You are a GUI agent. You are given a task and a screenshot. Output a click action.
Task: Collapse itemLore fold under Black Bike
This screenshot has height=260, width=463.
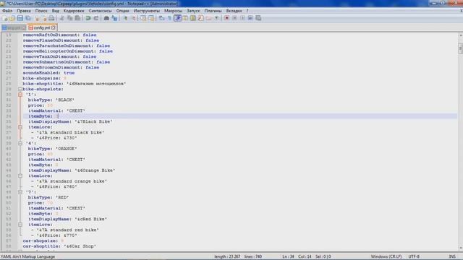pos(20,127)
